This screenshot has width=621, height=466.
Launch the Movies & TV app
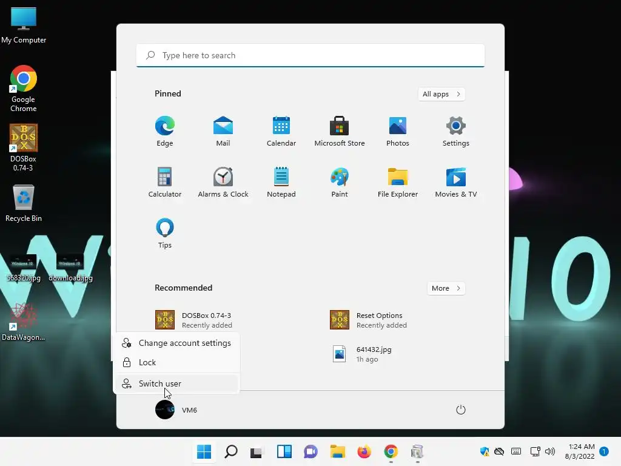click(456, 182)
